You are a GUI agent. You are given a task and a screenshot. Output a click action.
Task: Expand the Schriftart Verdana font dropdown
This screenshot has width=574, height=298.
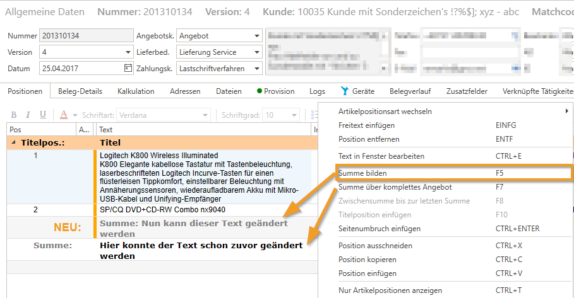point(210,115)
